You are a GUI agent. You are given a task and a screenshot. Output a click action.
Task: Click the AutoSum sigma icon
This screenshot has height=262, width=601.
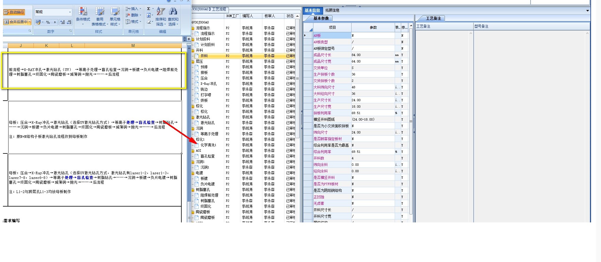point(149,9)
